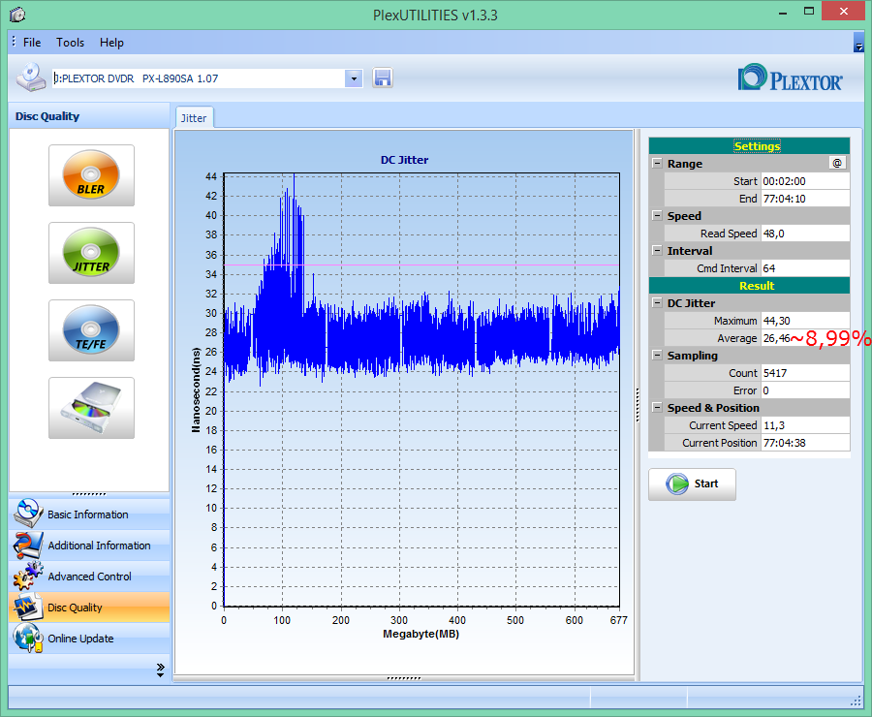Open the TE/FE test

[x=91, y=330]
